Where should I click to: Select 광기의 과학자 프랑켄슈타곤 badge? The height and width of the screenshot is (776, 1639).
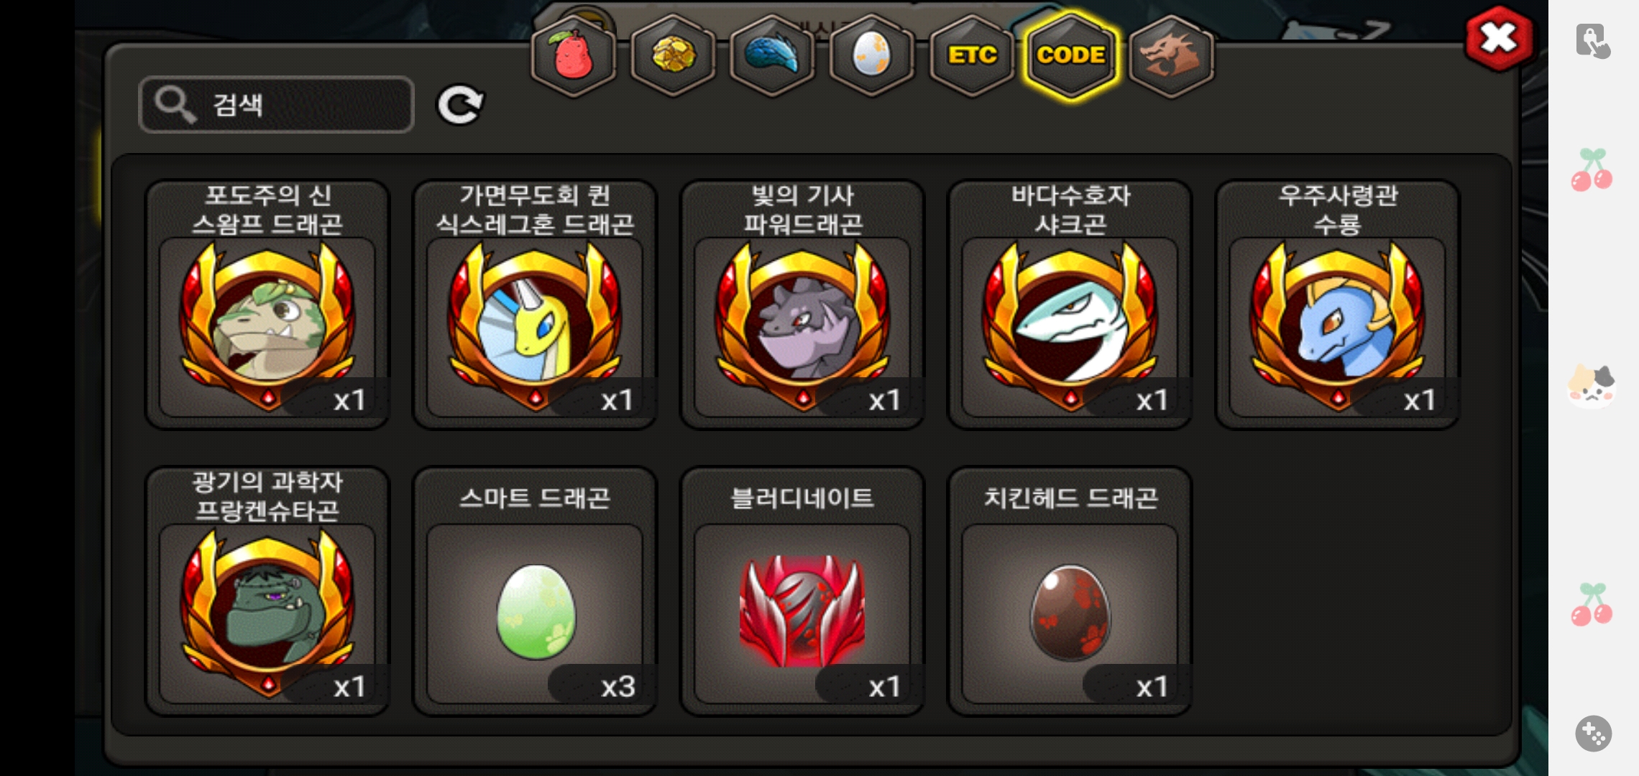click(x=267, y=591)
